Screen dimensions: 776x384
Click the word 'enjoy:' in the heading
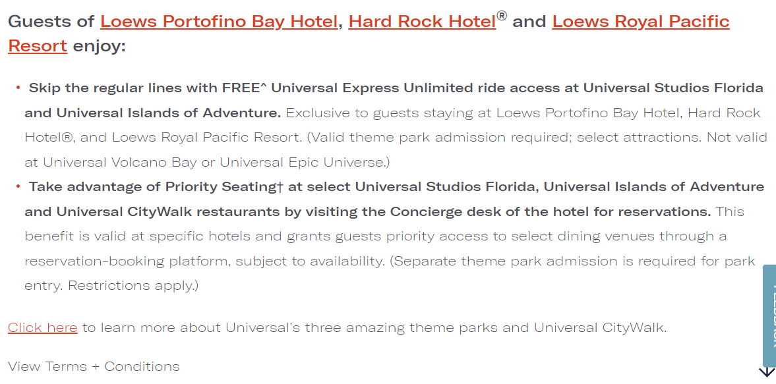pyautogui.click(x=99, y=46)
